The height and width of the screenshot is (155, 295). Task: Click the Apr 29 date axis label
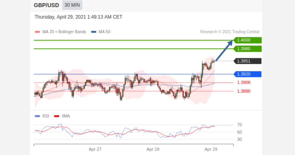(211, 149)
